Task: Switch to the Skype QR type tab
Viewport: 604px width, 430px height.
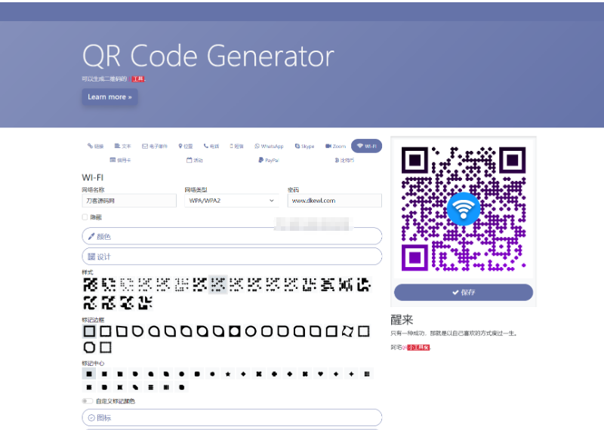Action: [x=304, y=146]
